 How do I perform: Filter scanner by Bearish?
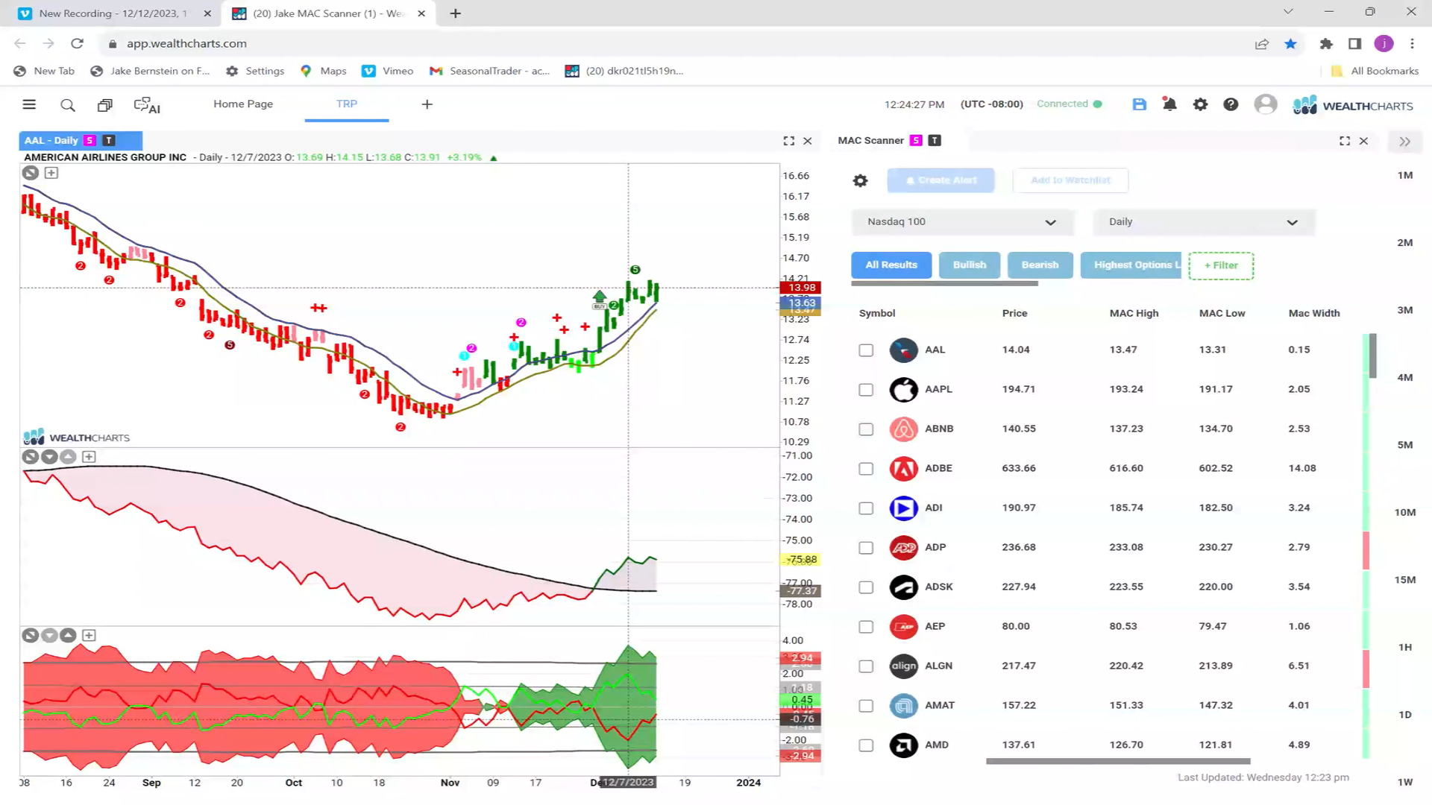[x=1040, y=265]
